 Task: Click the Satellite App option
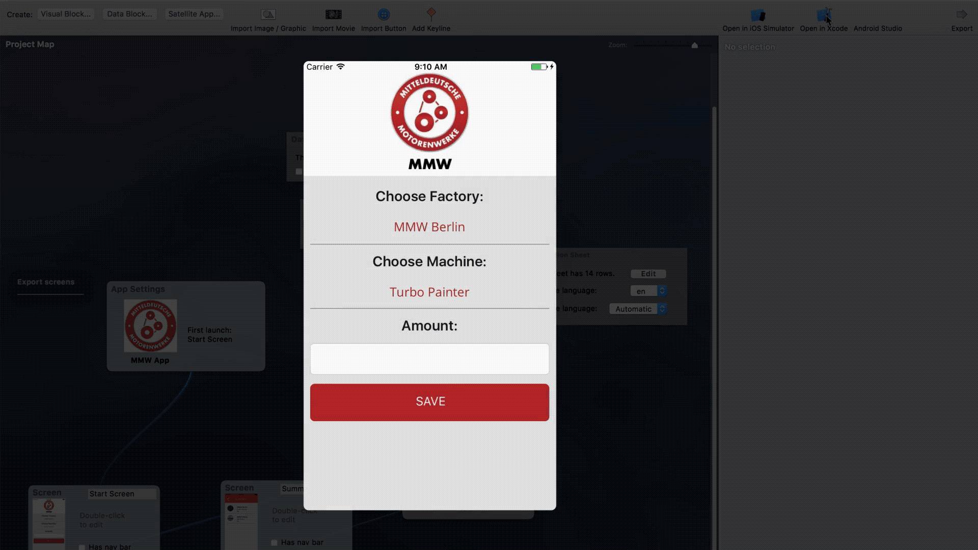(194, 13)
